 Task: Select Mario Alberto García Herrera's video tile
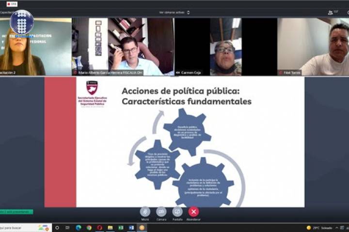(123, 46)
